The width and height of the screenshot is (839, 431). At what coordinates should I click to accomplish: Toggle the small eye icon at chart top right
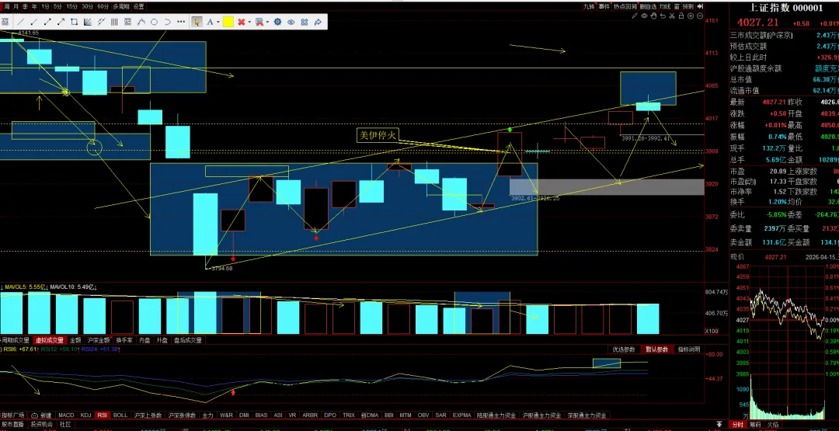644,16
